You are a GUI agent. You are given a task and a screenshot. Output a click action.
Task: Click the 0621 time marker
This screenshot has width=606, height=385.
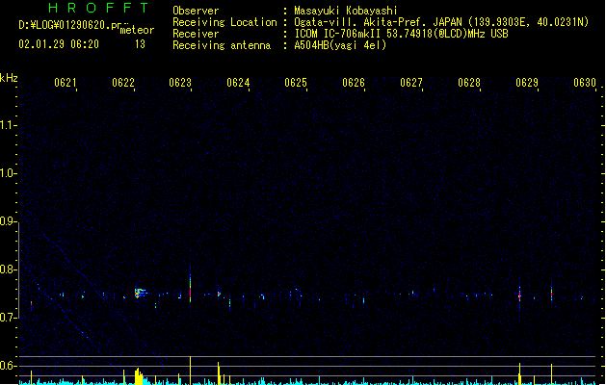(x=66, y=83)
